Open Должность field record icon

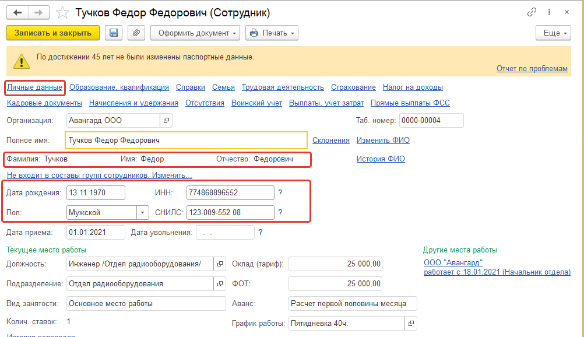click(x=220, y=264)
